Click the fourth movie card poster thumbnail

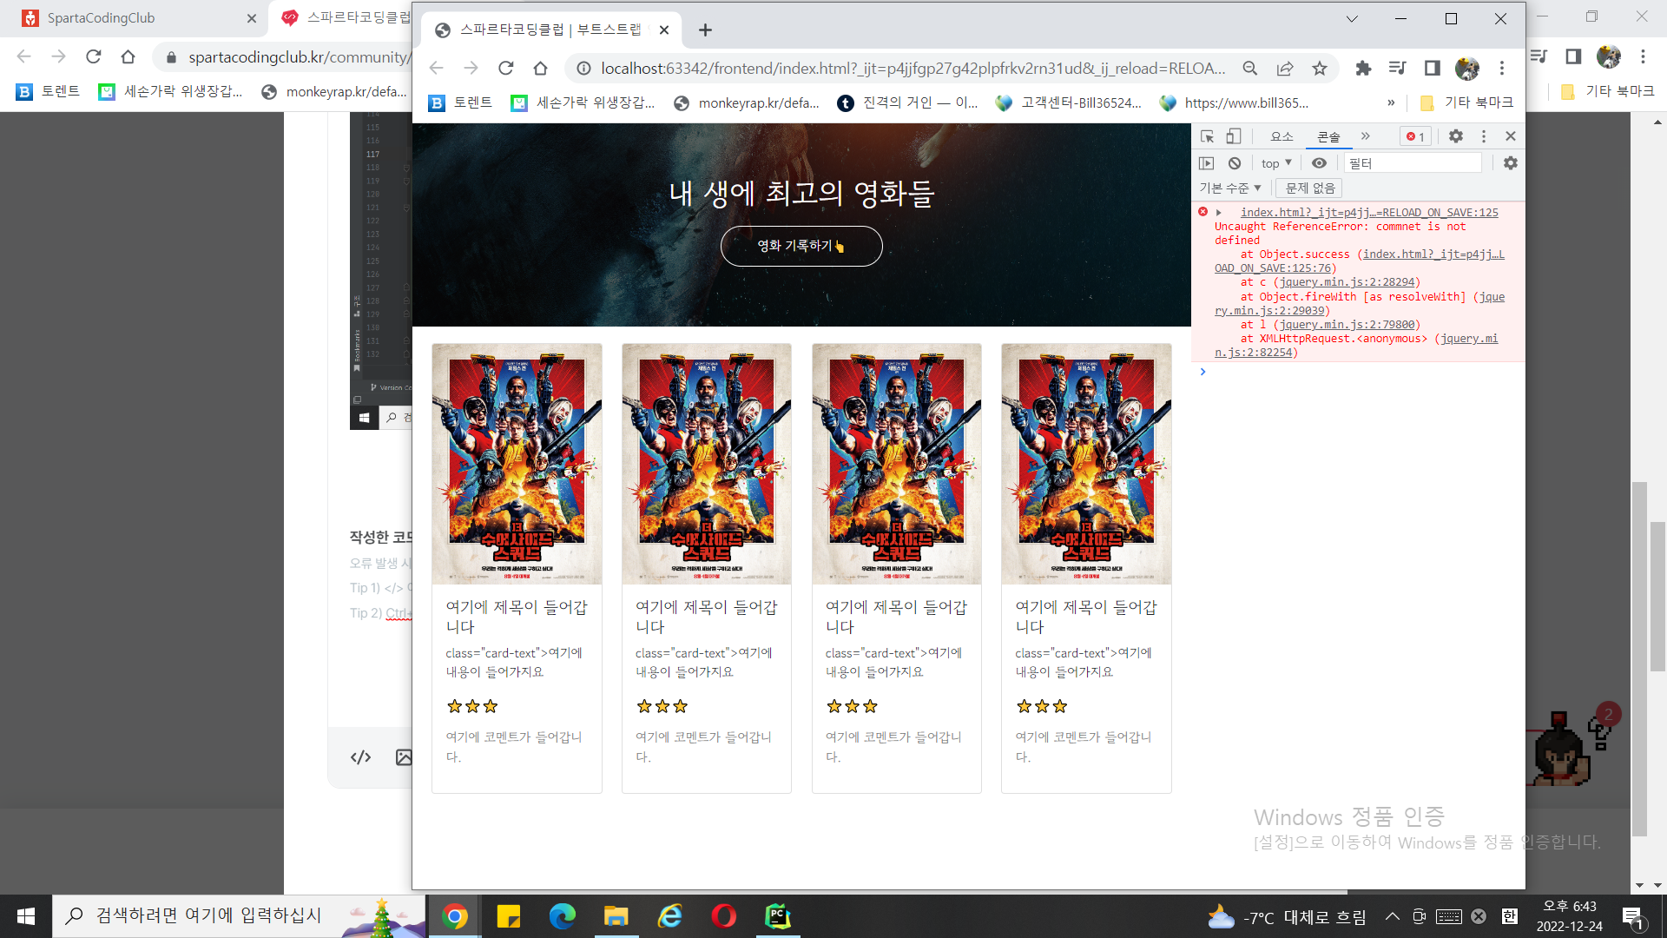[x=1086, y=464]
